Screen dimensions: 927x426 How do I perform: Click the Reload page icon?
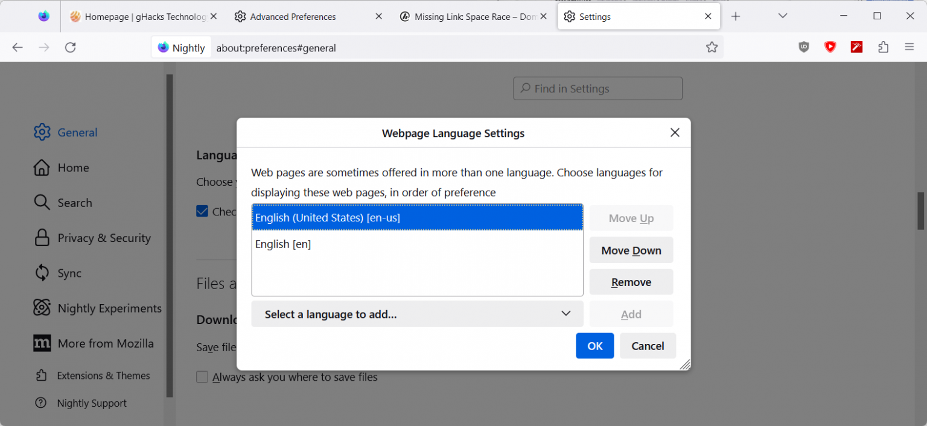pos(70,47)
